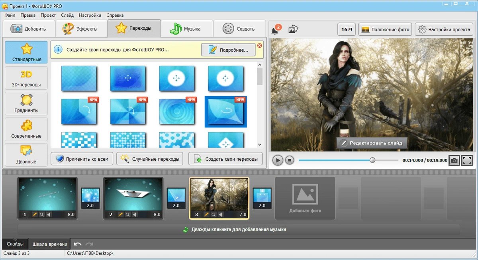Screen dimensions: 478x260
Task: Play the slideshow preview
Action: click(x=278, y=160)
